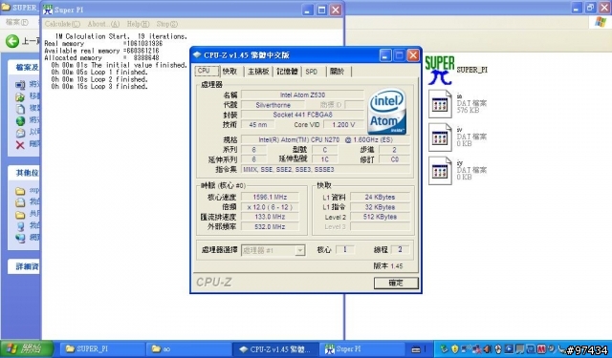Open the My Computer icon in sidebar
This screenshot has height=358, width=612.
coord(20,226)
